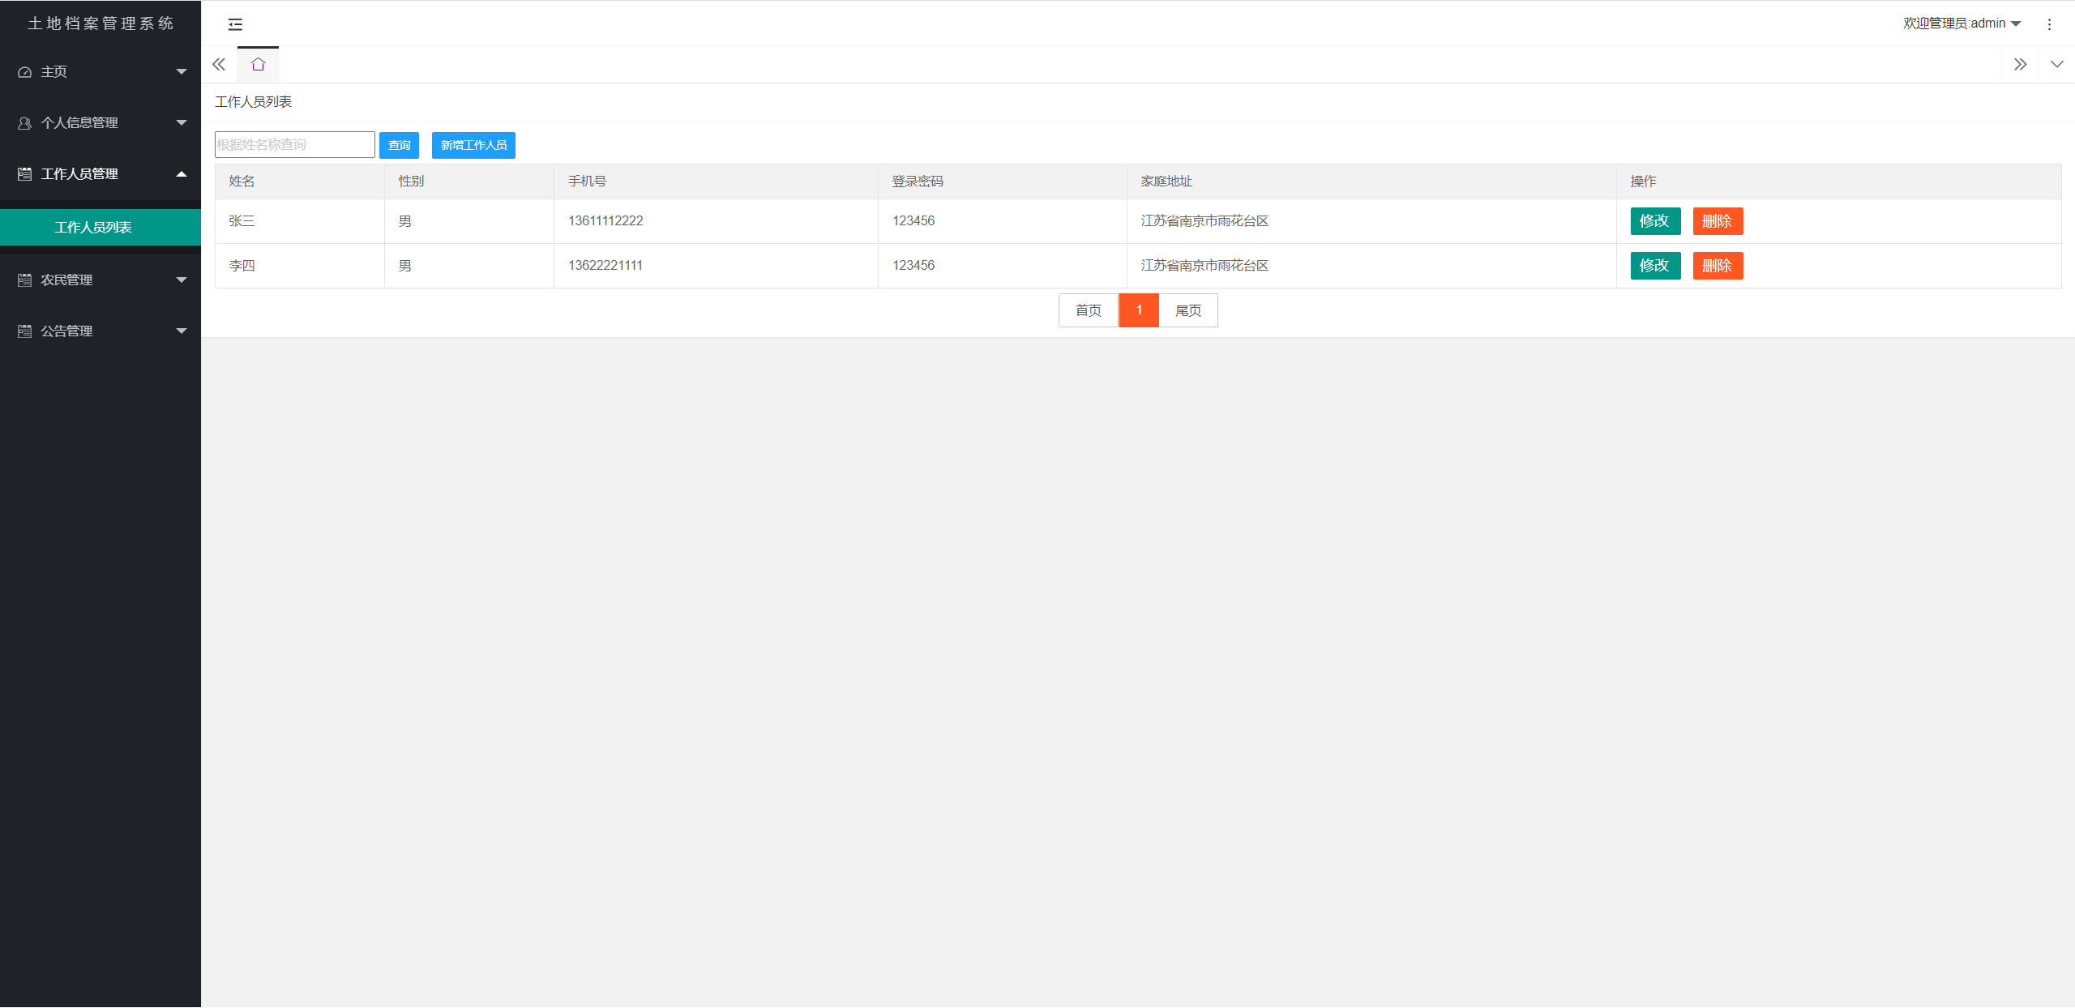Image resolution: width=2075 pixels, height=1008 pixels.
Task: Click 修改 for 张三
Action: pos(1654,221)
